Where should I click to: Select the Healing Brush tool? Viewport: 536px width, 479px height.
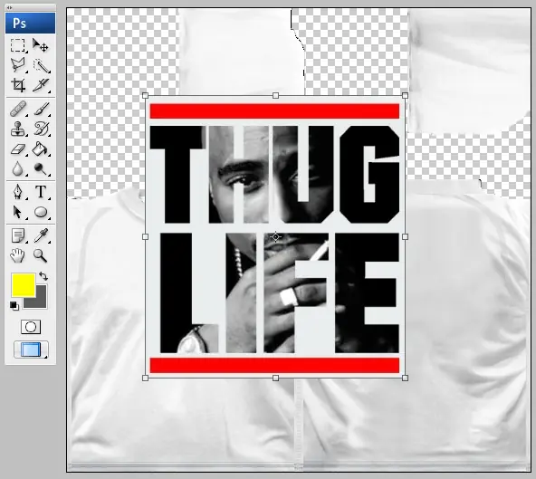point(18,109)
